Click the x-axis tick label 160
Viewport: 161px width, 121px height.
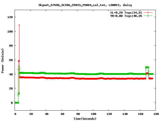[x=140, y=114]
